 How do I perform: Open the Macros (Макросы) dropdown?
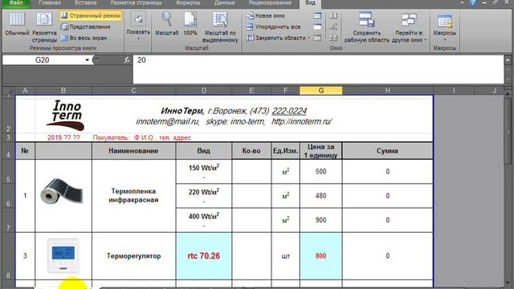coord(444,26)
